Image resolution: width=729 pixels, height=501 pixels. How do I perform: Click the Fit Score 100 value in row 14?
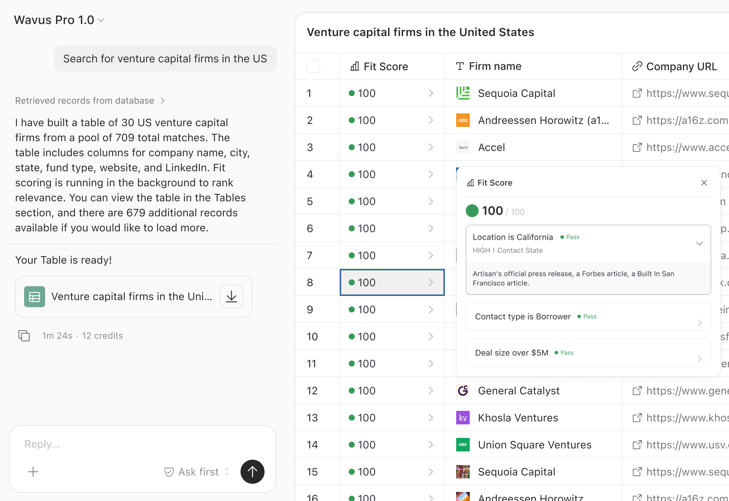click(x=367, y=445)
